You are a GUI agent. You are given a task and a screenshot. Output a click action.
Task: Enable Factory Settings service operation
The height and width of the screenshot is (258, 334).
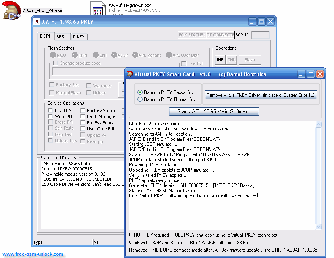click(x=83, y=111)
